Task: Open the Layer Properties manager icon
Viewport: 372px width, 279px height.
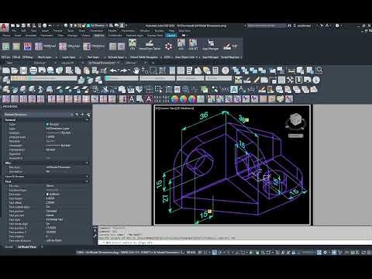Action: [6, 80]
